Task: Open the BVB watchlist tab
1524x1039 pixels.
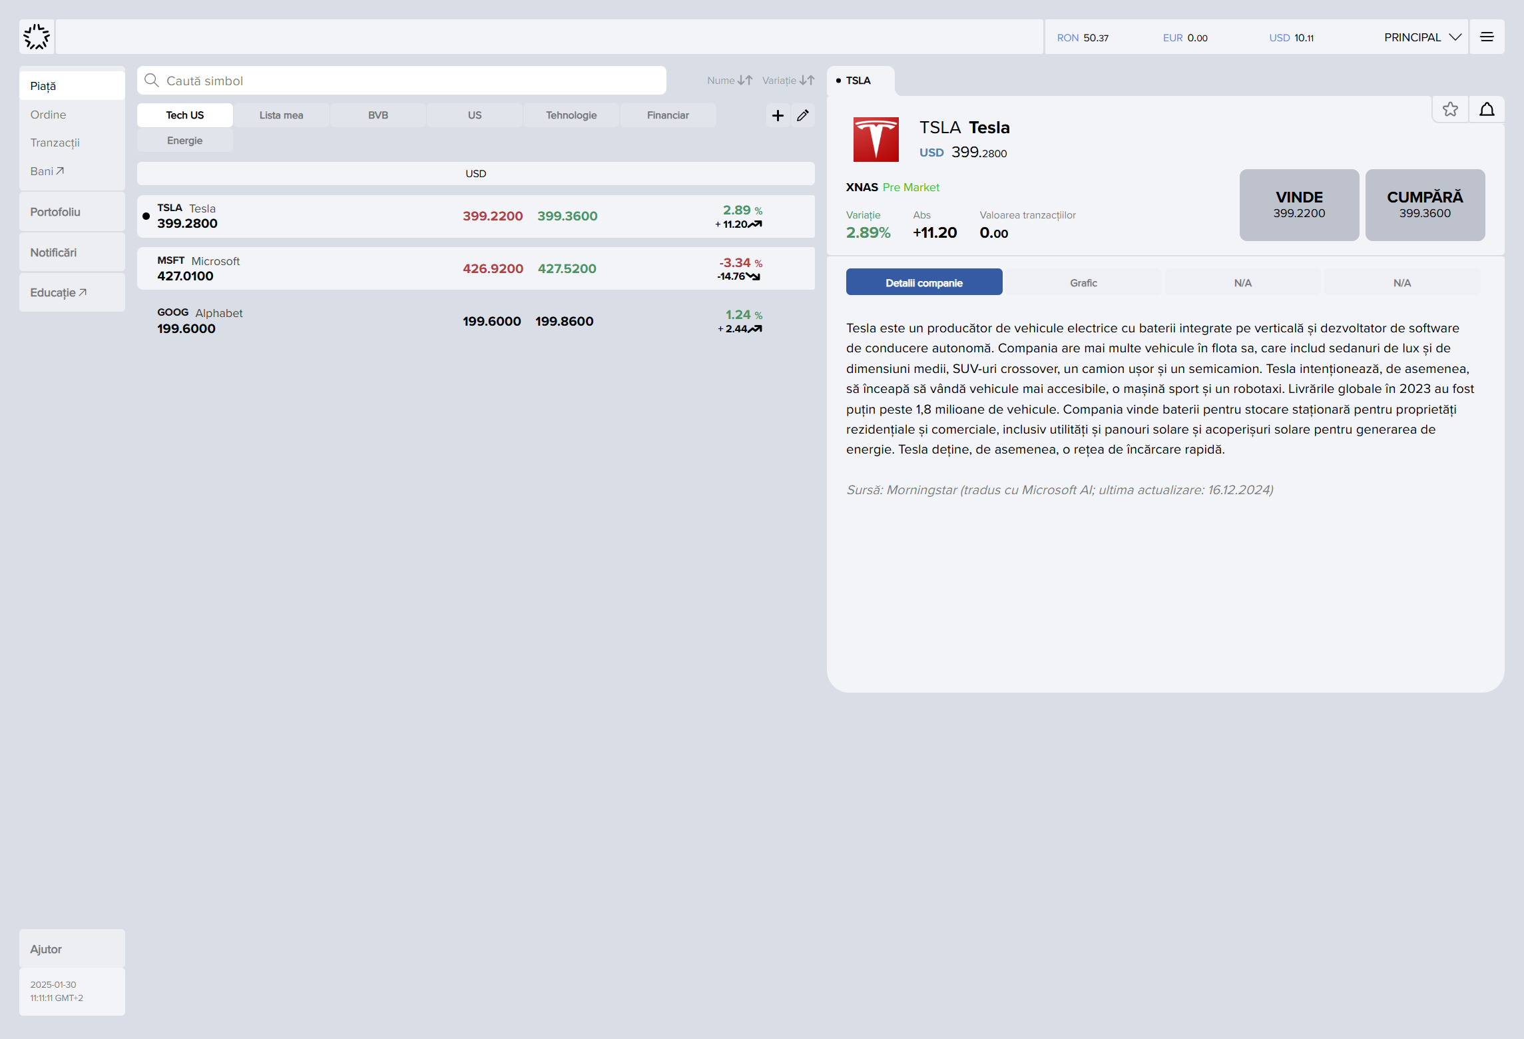Action: (x=378, y=115)
